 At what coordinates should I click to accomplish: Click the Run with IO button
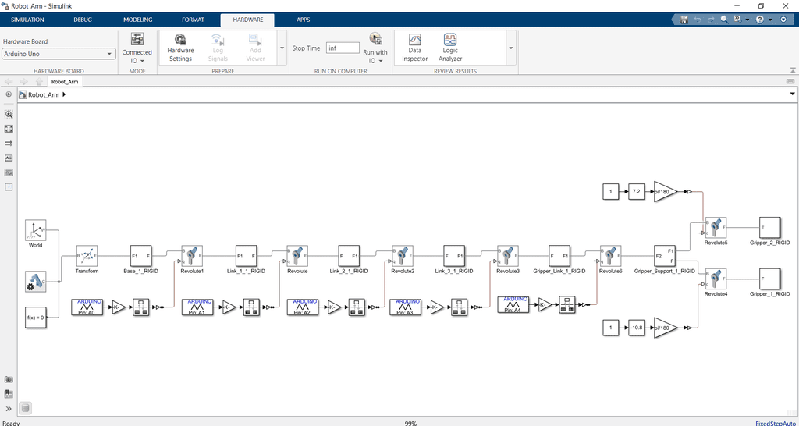coord(375,47)
